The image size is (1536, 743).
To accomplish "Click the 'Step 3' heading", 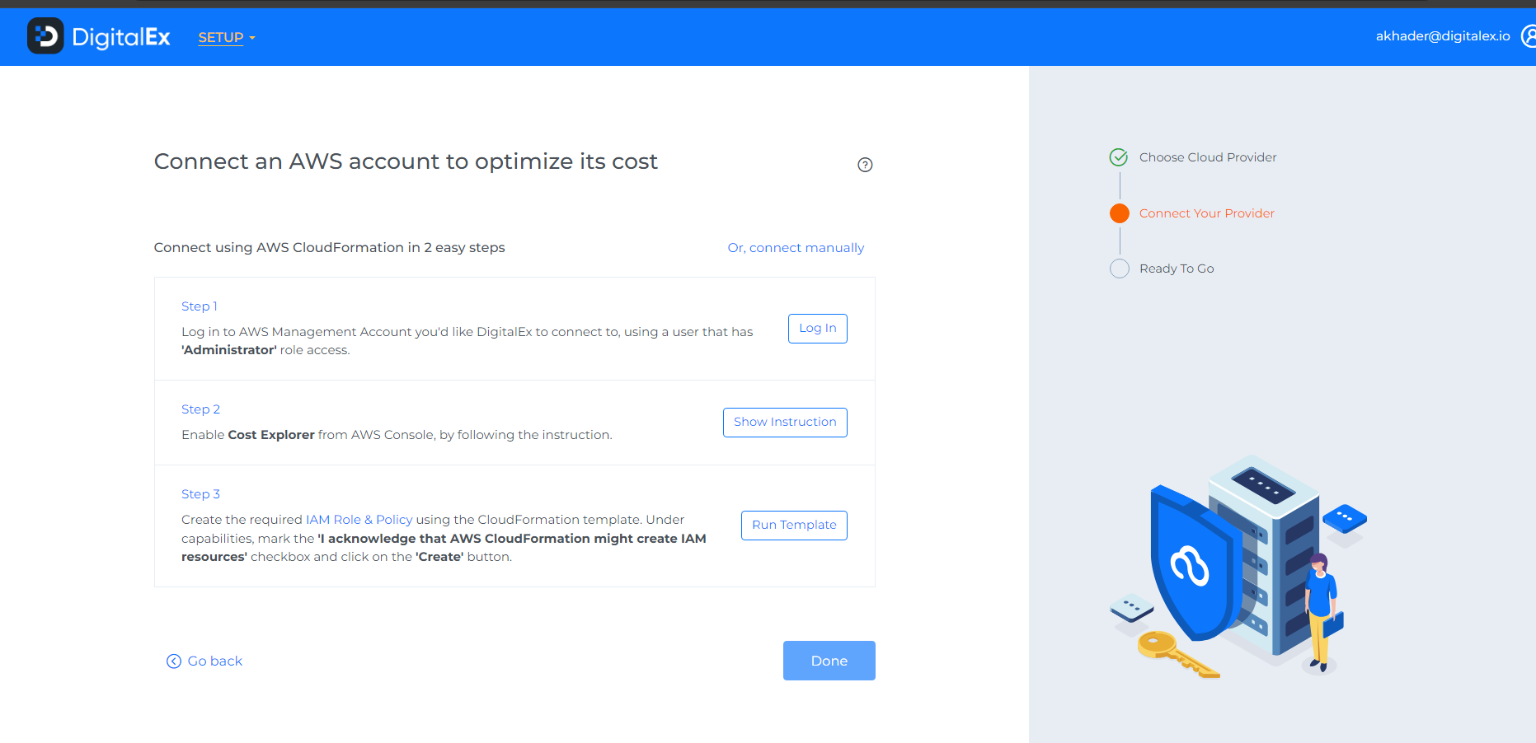I will tap(200, 494).
